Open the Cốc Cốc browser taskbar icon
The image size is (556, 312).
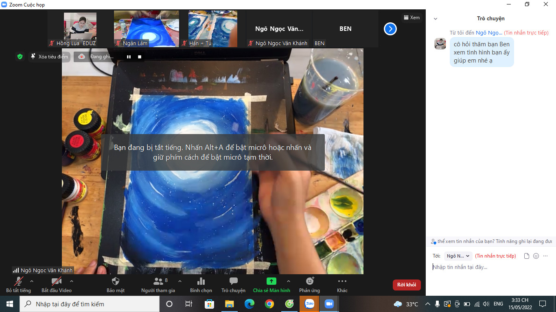tap(289, 304)
